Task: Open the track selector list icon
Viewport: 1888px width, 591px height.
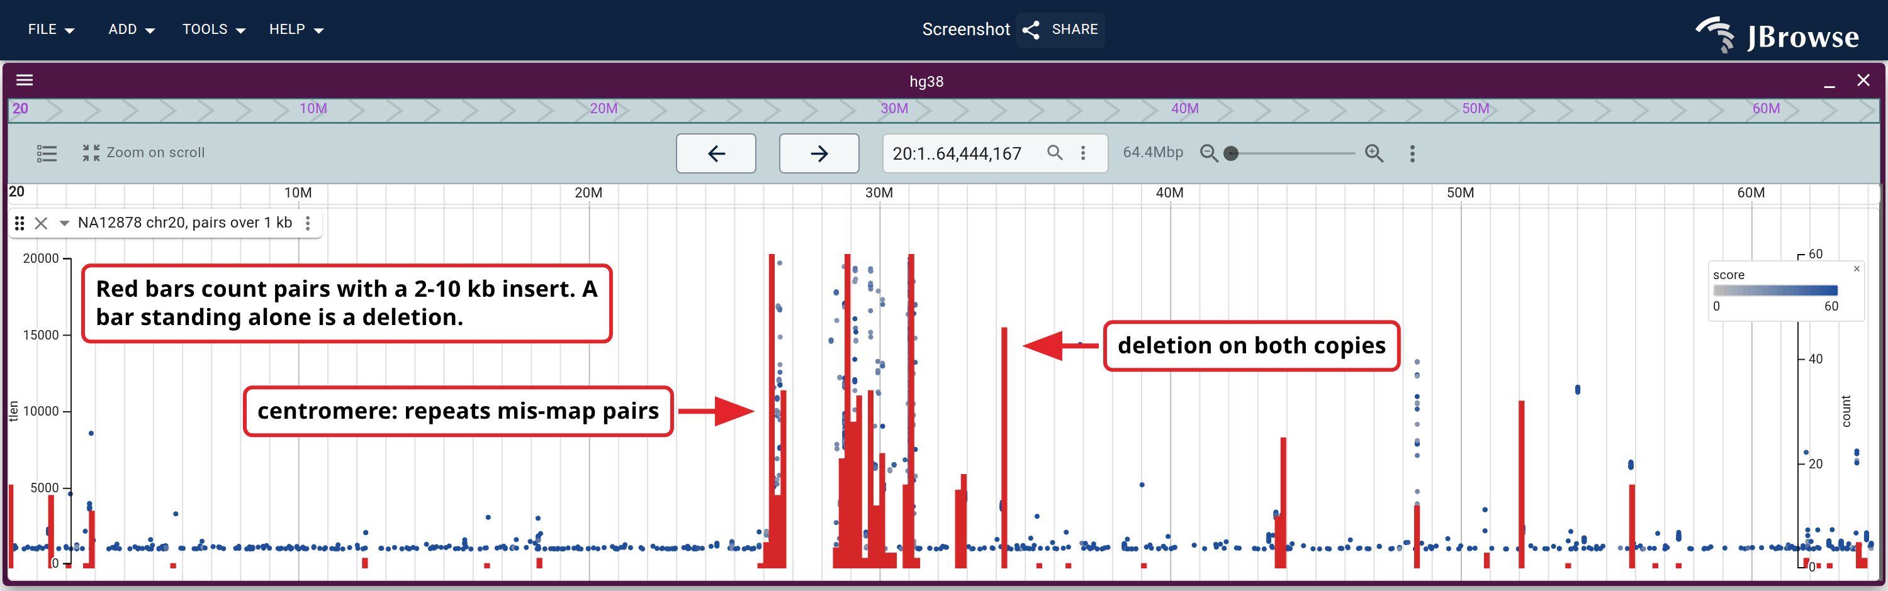Action: point(47,153)
